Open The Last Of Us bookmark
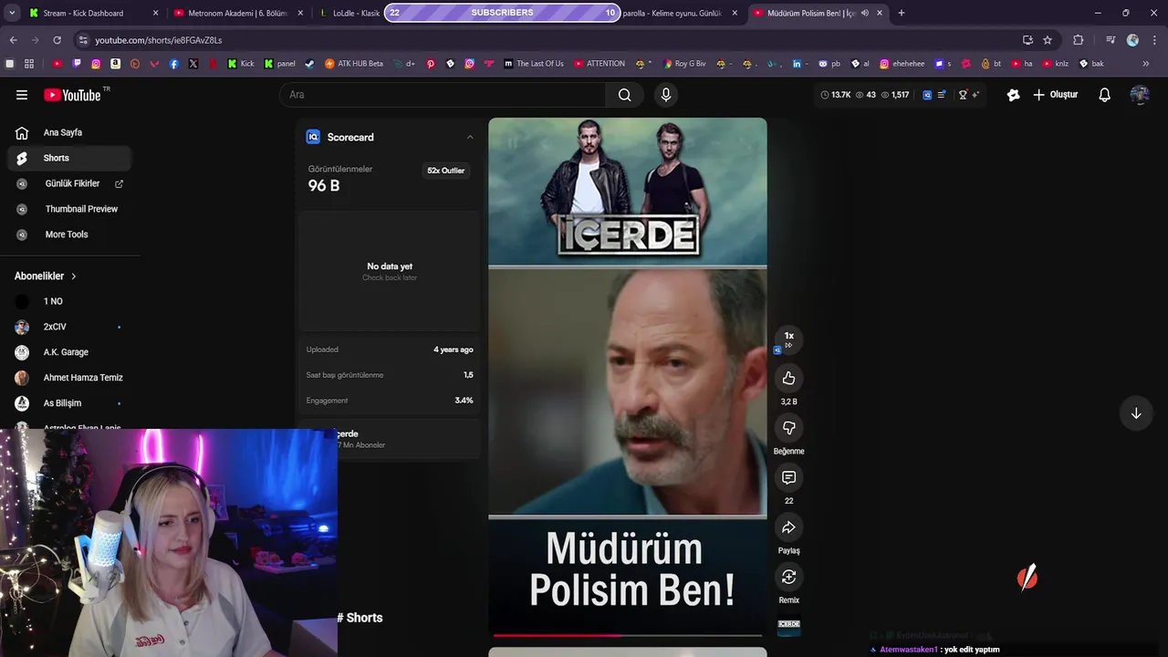 pos(534,64)
